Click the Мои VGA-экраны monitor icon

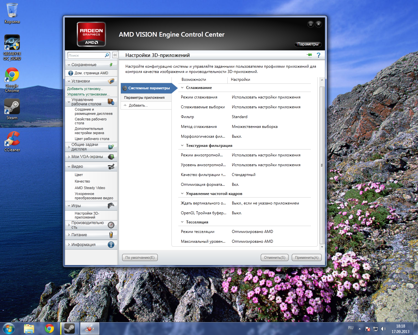111,157
